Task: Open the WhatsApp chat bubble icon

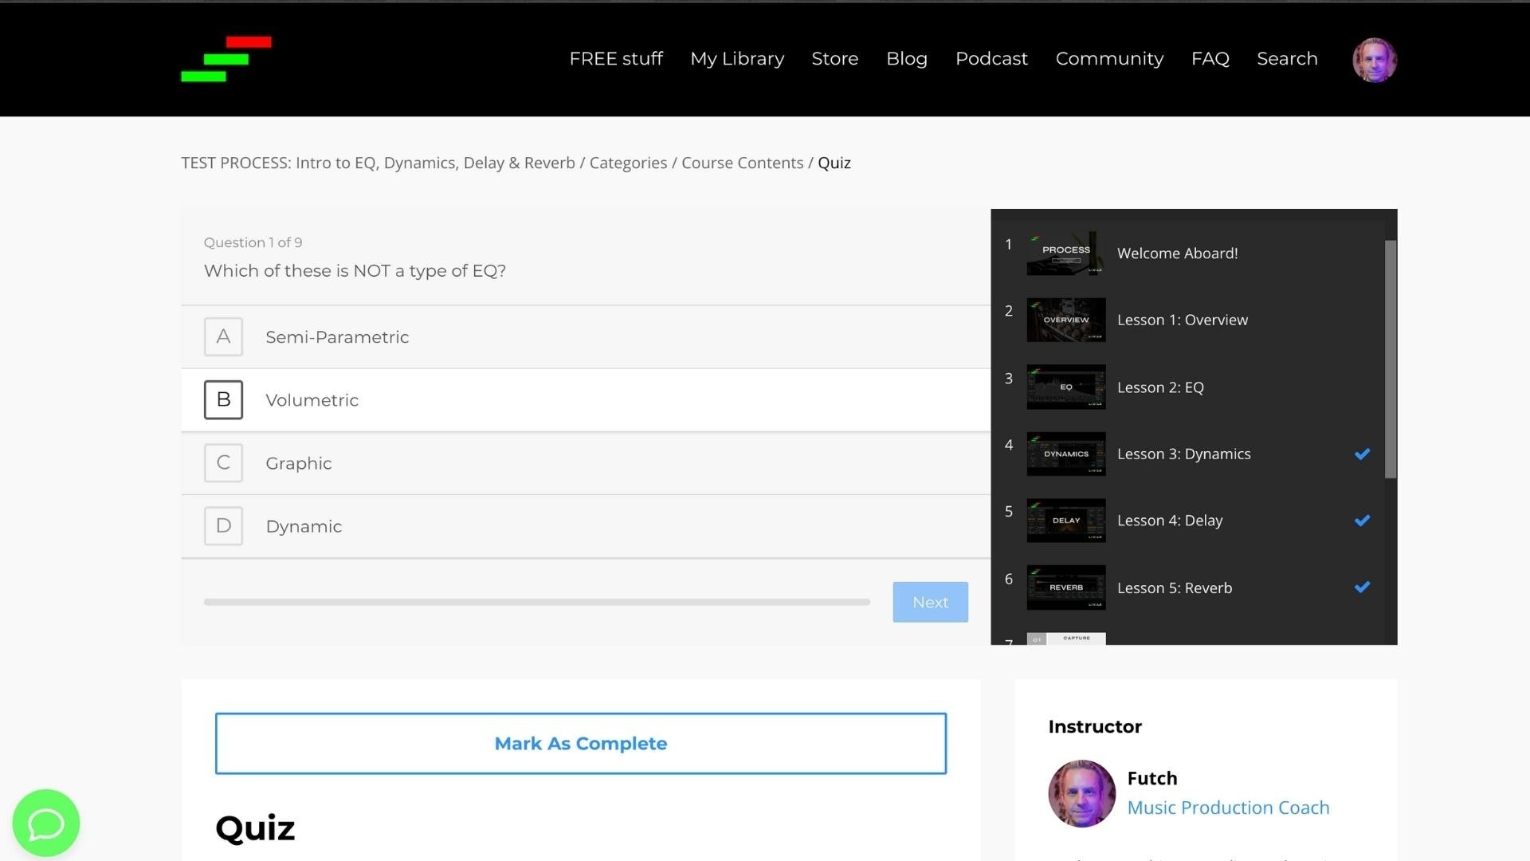Action: (46, 823)
